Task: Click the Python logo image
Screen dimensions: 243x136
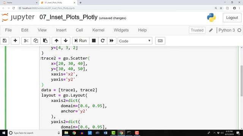Action: [211, 17]
